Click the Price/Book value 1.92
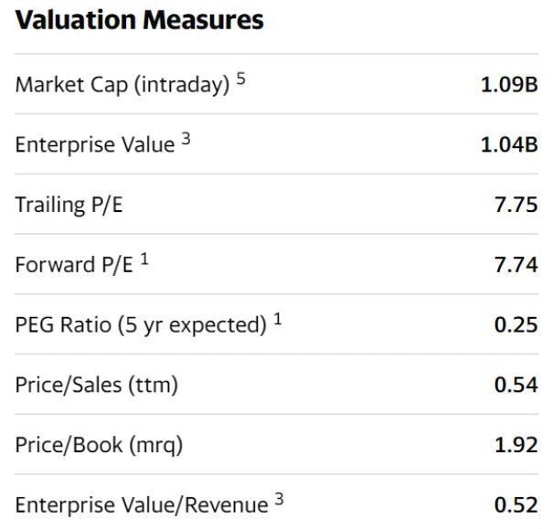Viewport: 553px width, 529px height. point(516,445)
